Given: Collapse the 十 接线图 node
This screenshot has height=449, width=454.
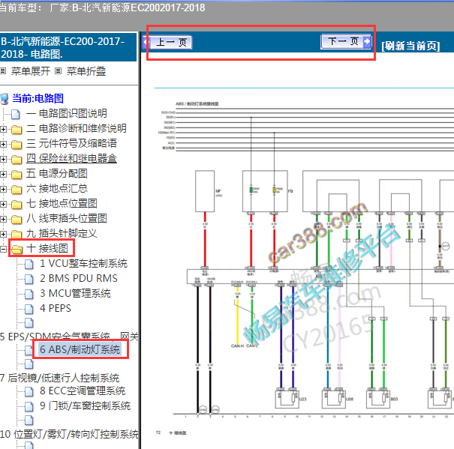Looking at the screenshot, I should (3, 249).
